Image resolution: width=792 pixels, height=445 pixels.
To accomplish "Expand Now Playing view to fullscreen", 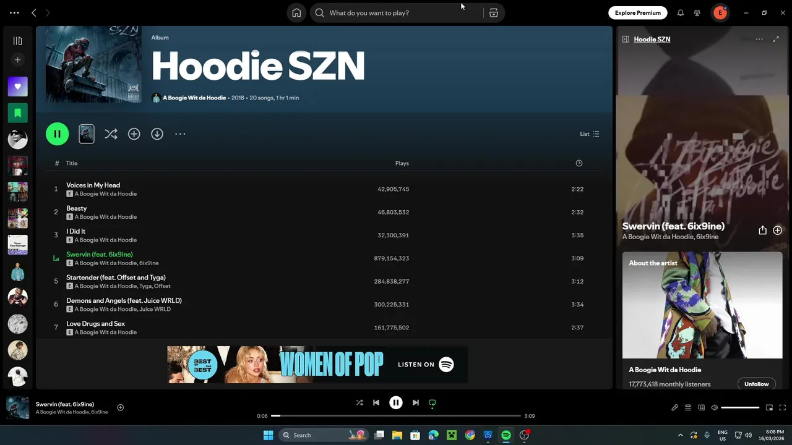I will (776, 39).
